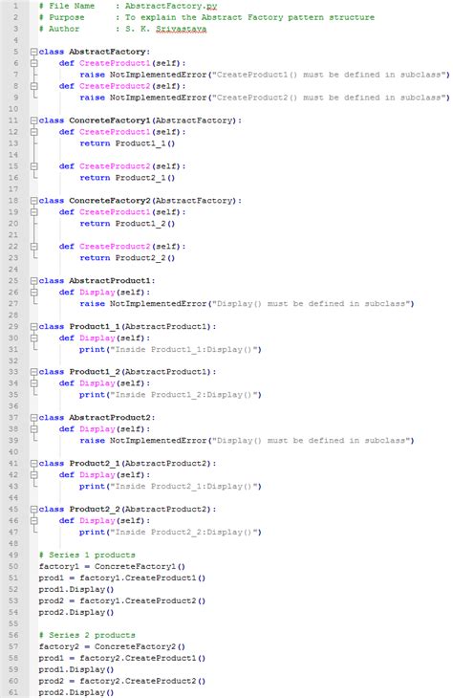This screenshot has width=453, height=698.
Task: Click 'factory1 = ConcreteFactory1()' statement
Action: [x=112, y=567]
